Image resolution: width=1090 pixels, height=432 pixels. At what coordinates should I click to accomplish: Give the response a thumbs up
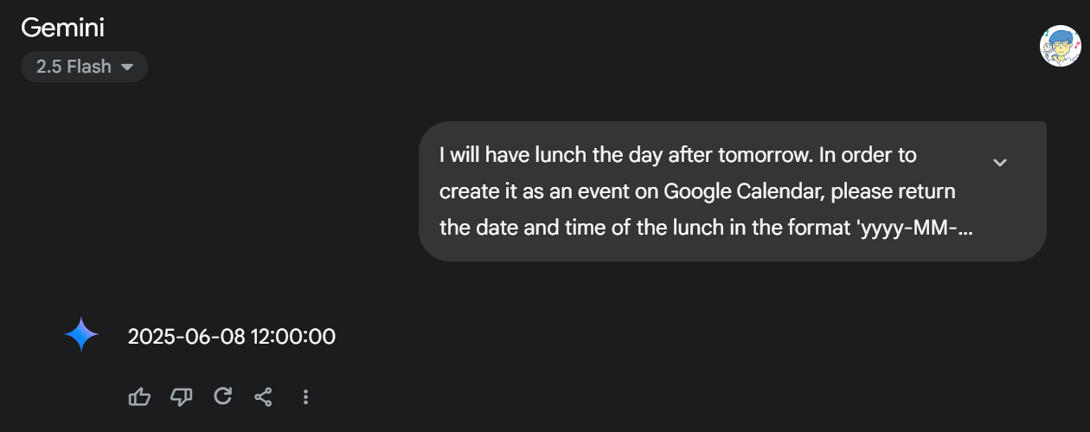tap(139, 397)
